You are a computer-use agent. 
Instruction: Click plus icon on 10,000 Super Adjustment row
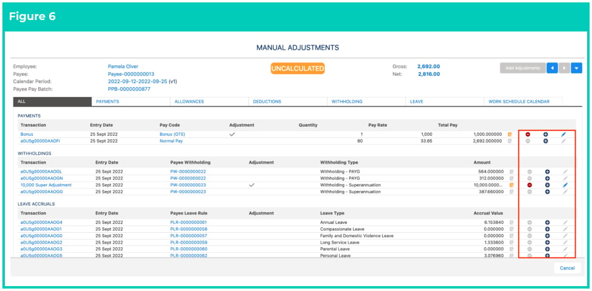click(547, 186)
